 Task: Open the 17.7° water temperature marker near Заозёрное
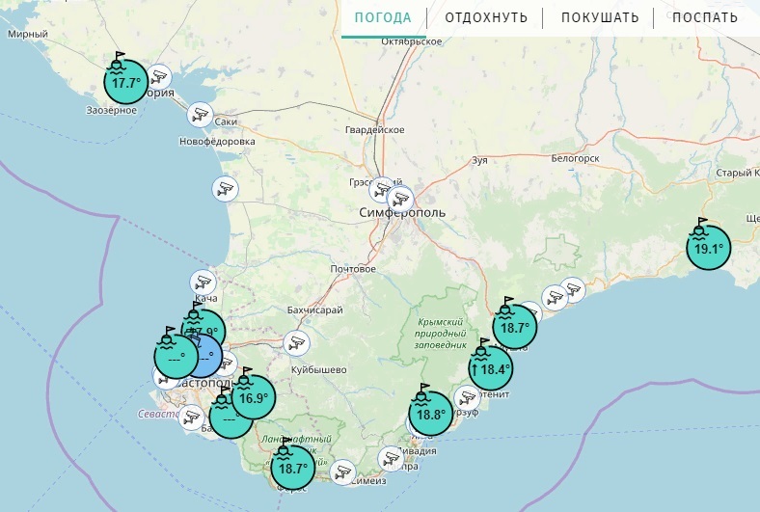(124, 83)
